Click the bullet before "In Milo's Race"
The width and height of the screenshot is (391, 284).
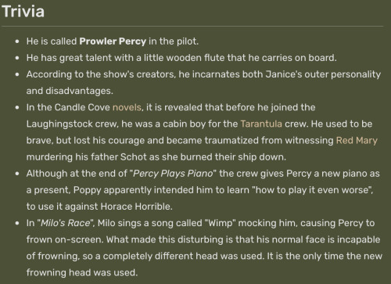[x=17, y=223]
